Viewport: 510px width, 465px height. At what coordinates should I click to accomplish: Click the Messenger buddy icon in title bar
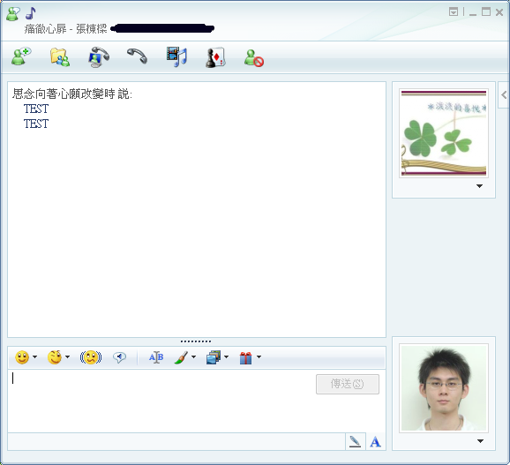(13, 14)
